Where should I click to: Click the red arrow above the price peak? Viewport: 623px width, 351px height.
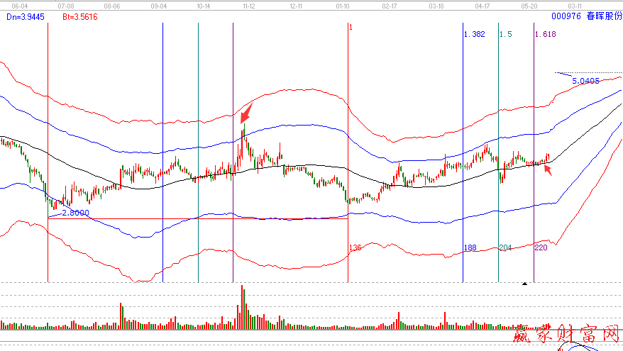point(246,113)
